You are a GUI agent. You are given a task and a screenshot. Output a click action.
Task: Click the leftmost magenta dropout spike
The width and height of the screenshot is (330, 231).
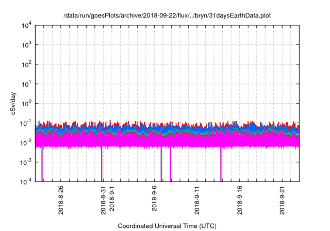tap(42, 165)
